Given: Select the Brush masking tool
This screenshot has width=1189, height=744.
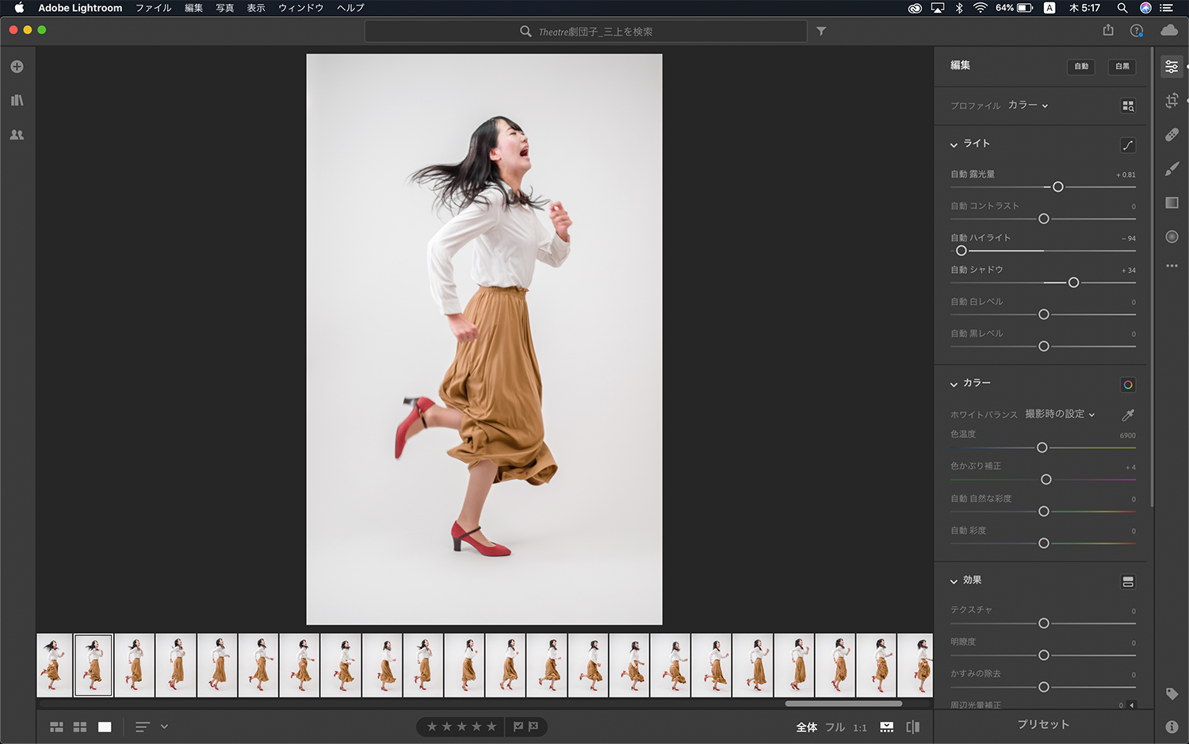Looking at the screenshot, I should (x=1172, y=168).
